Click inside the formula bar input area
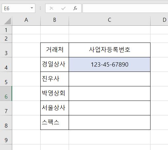 pyautogui.click(x=125, y=8)
